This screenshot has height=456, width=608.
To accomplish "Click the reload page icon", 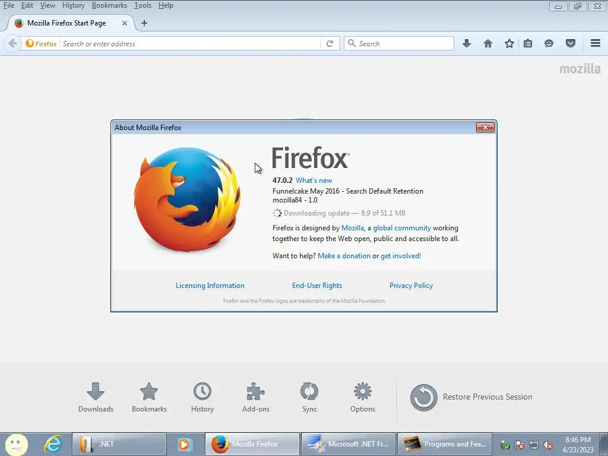I will (x=330, y=43).
